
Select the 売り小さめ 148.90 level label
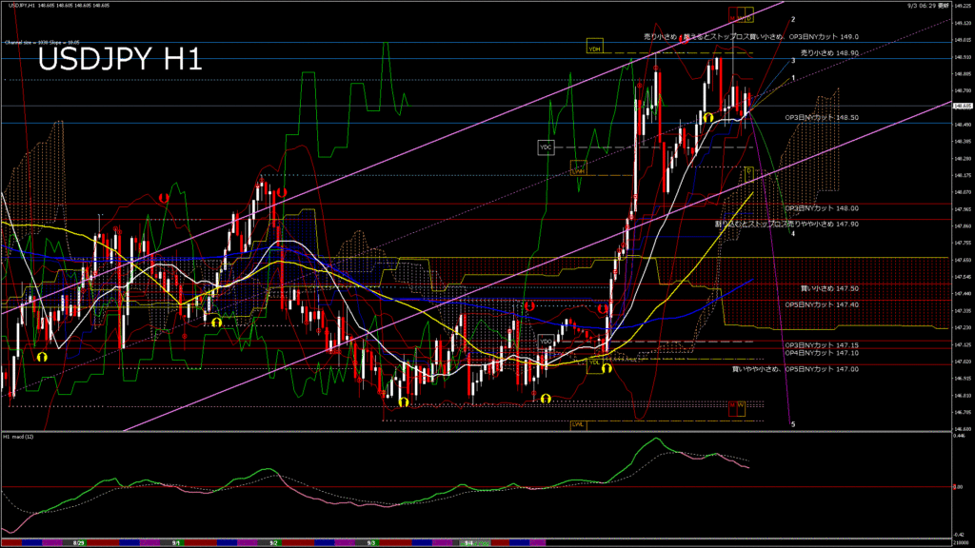point(830,54)
